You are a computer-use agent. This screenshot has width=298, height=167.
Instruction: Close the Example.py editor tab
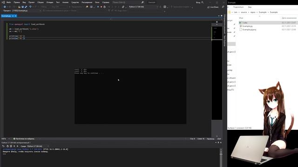pos(15,16)
